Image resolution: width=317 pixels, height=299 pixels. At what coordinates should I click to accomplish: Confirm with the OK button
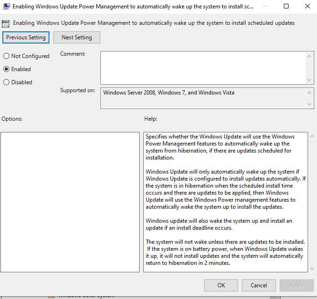[x=221, y=285]
